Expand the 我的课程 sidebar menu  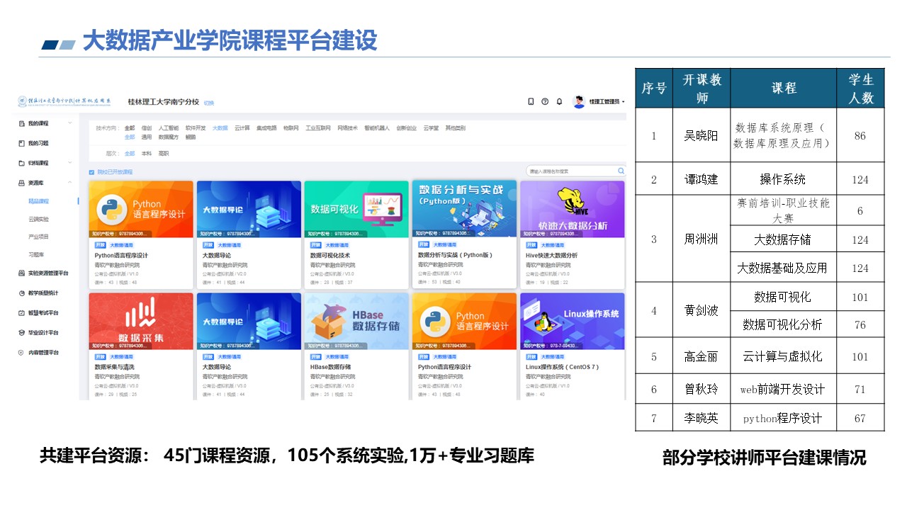point(69,123)
